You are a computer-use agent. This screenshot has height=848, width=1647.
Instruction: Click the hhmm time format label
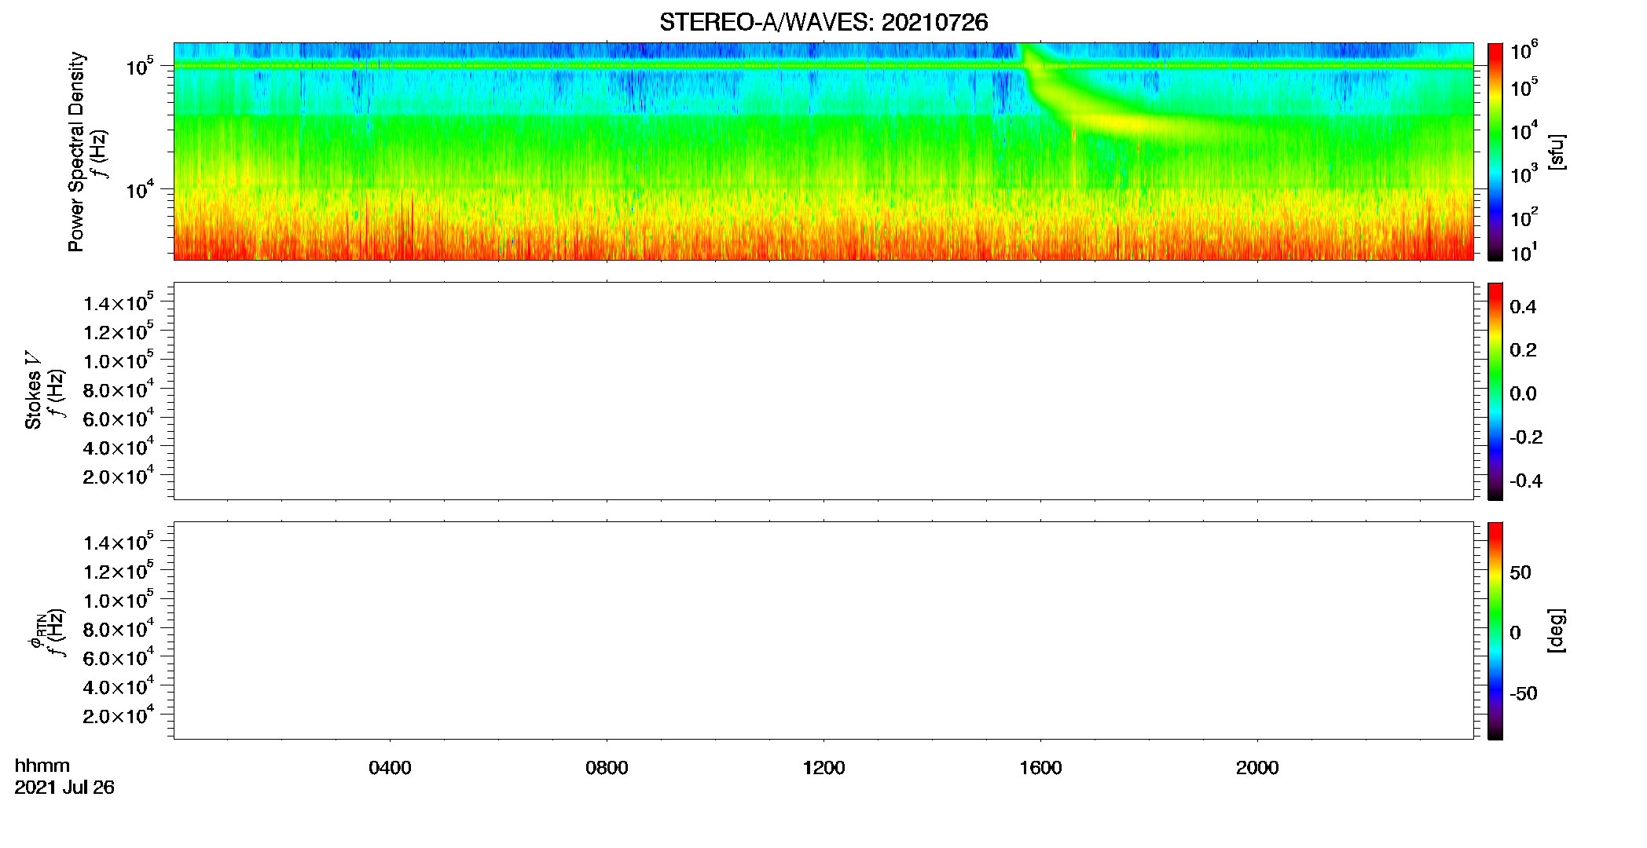42,766
